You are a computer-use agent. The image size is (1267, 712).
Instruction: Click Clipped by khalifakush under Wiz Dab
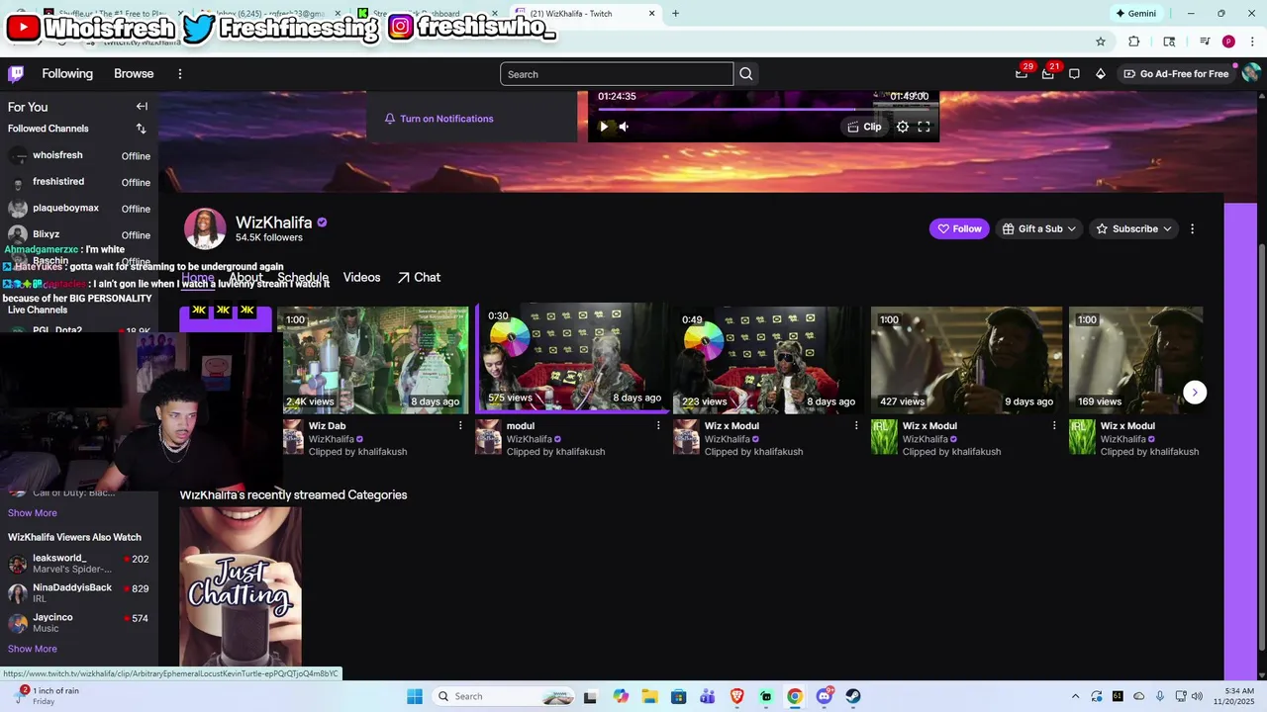[x=357, y=452]
